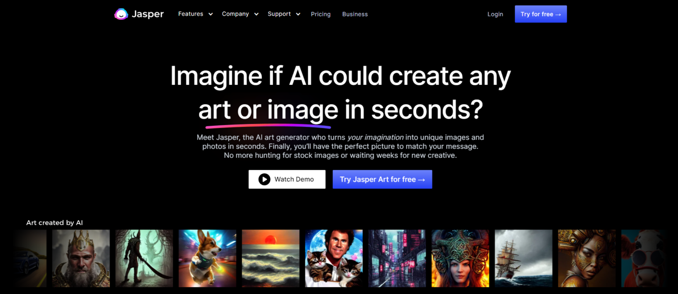The width and height of the screenshot is (678, 294).
Task: Expand the Company dropdown chevron
Action: 256,14
